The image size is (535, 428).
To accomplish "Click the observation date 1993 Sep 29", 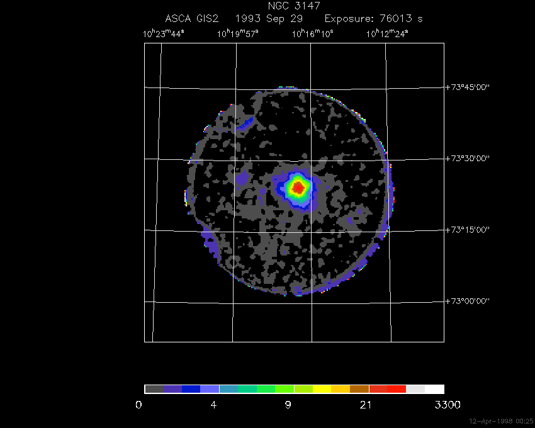I will 269,18.
